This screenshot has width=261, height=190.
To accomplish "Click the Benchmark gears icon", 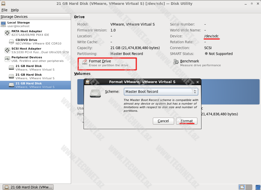I will 176,62.
